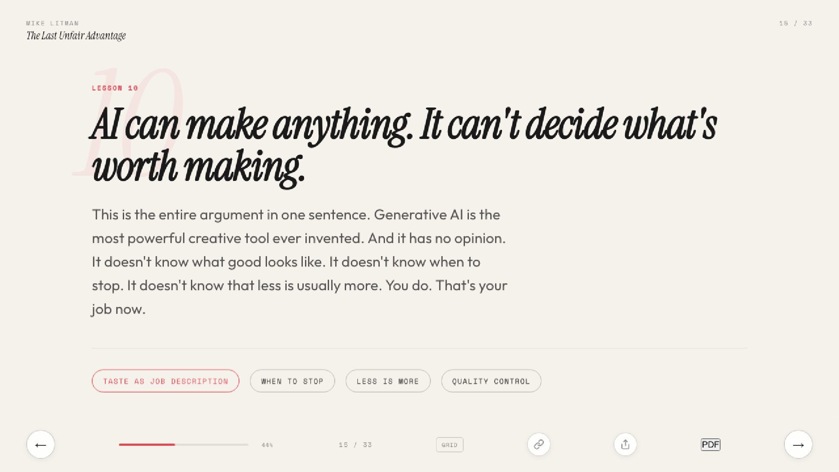The width and height of the screenshot is (839, 472).
Task: Select the Taste As Job Description tag
Action: [166, 381]
